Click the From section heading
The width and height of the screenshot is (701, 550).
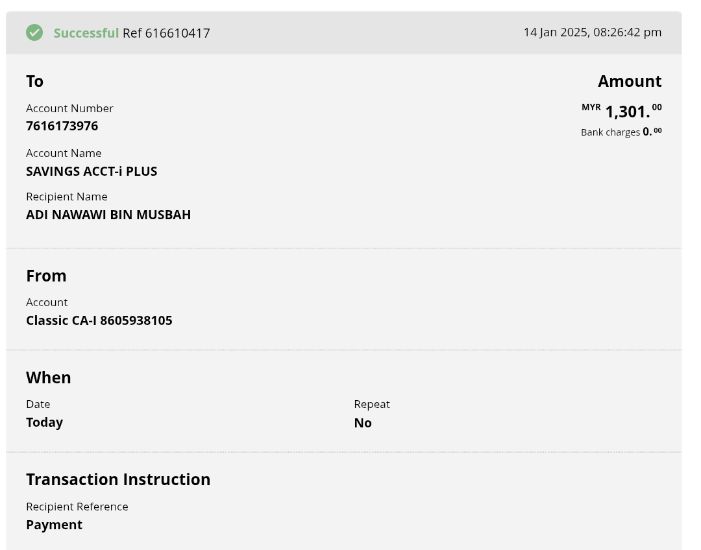click(46, 276)
